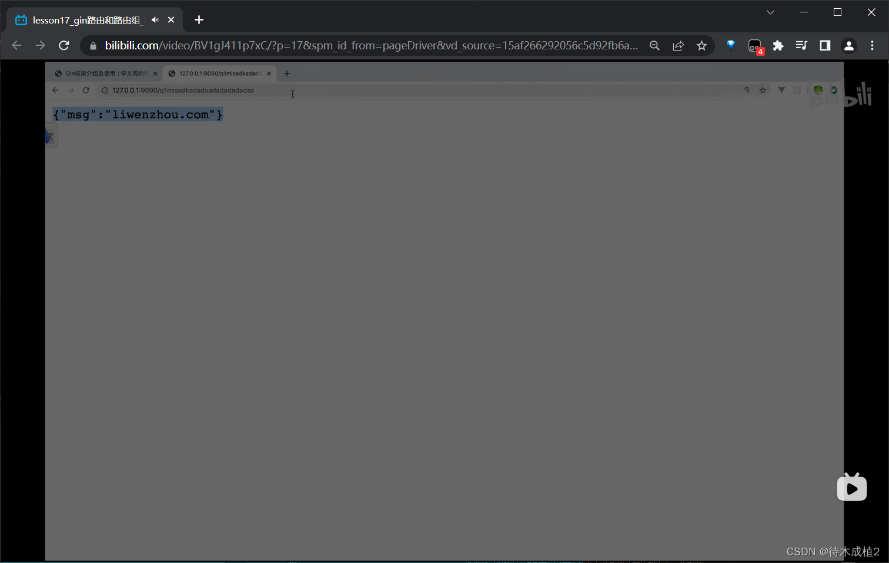The height and width of the screenshot is (563, 889).
Task: Click the share page icon
Action: click(678, 46)
